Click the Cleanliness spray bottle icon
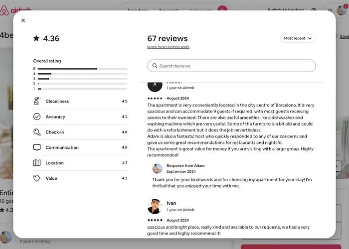 coord(37,101)
